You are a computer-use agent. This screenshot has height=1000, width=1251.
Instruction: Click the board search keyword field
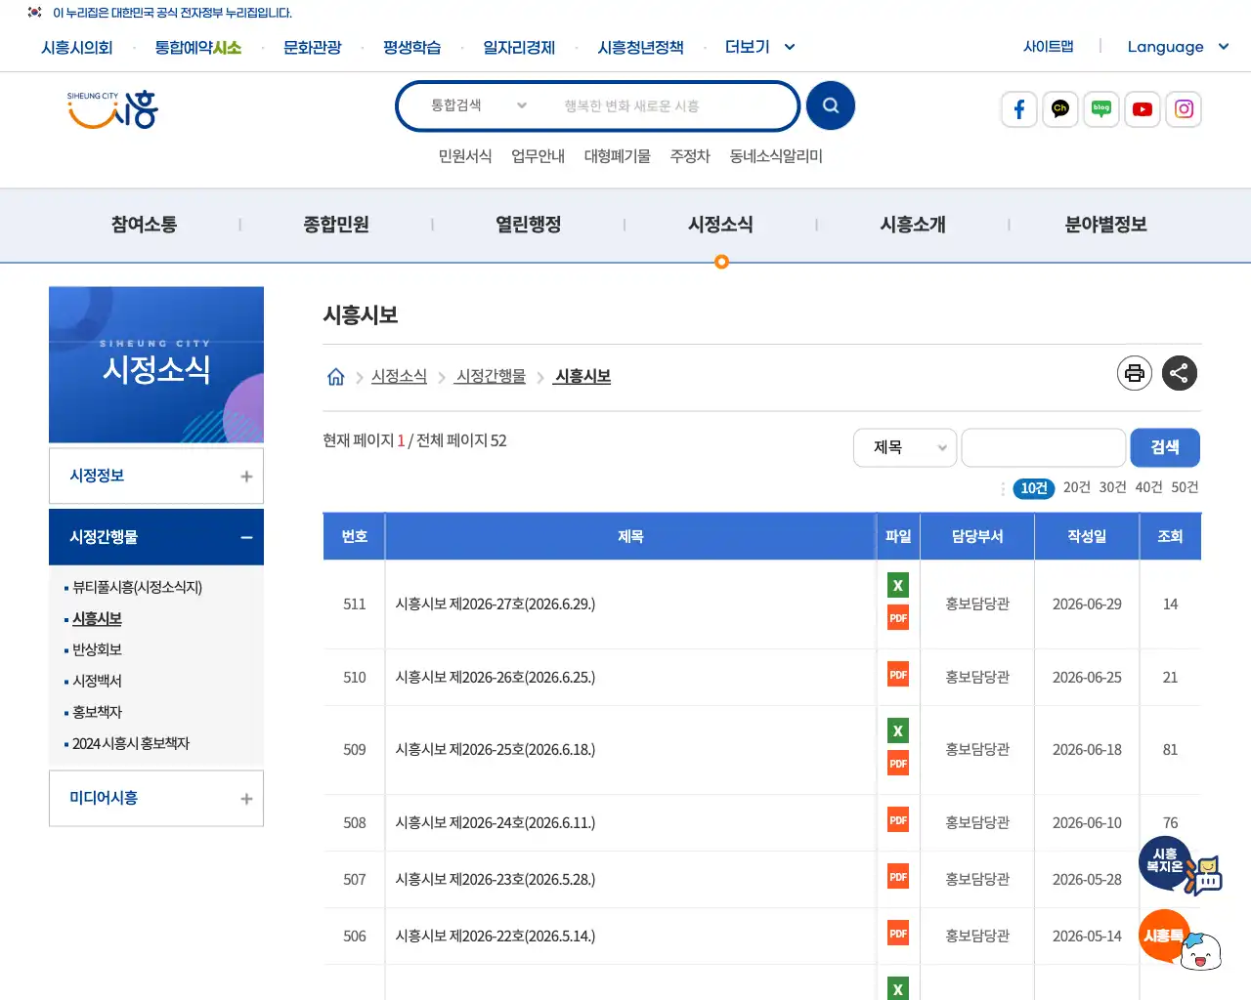(1044, 447)
